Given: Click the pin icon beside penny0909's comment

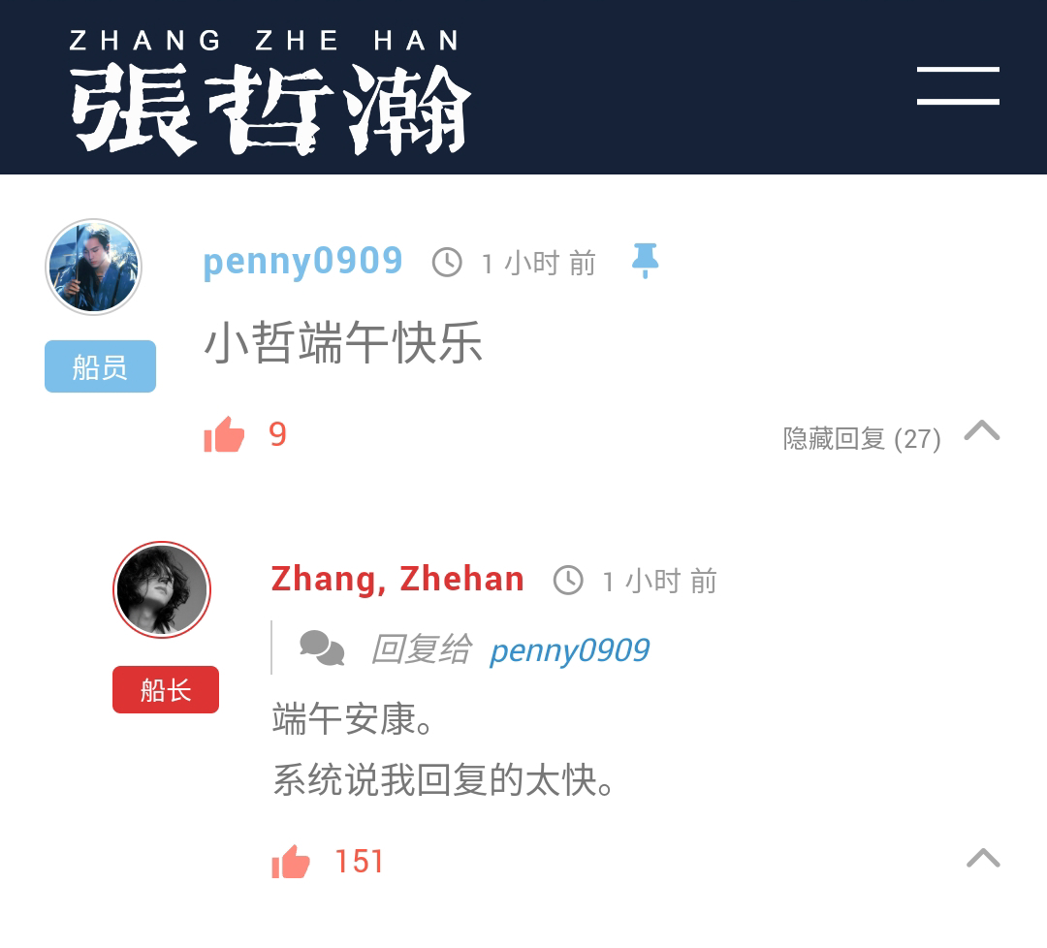Looking at the screenshot, I should coord(645,261).
